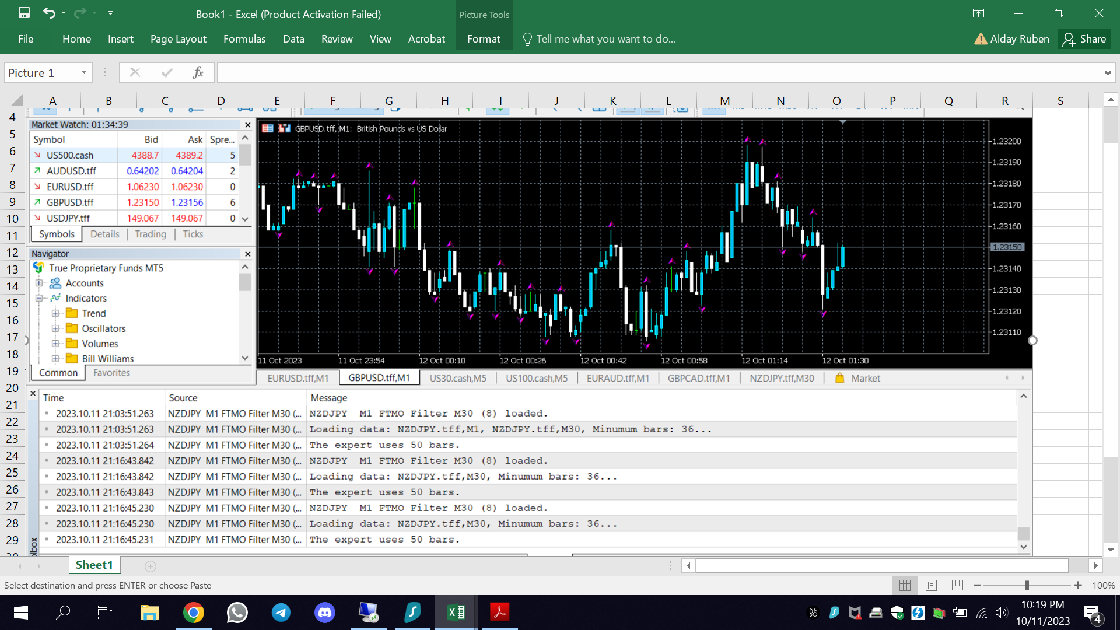Open the Undo history dropdown arrow
The height and width of the screenshot is (630, 1120).
[x=64, y=13]
